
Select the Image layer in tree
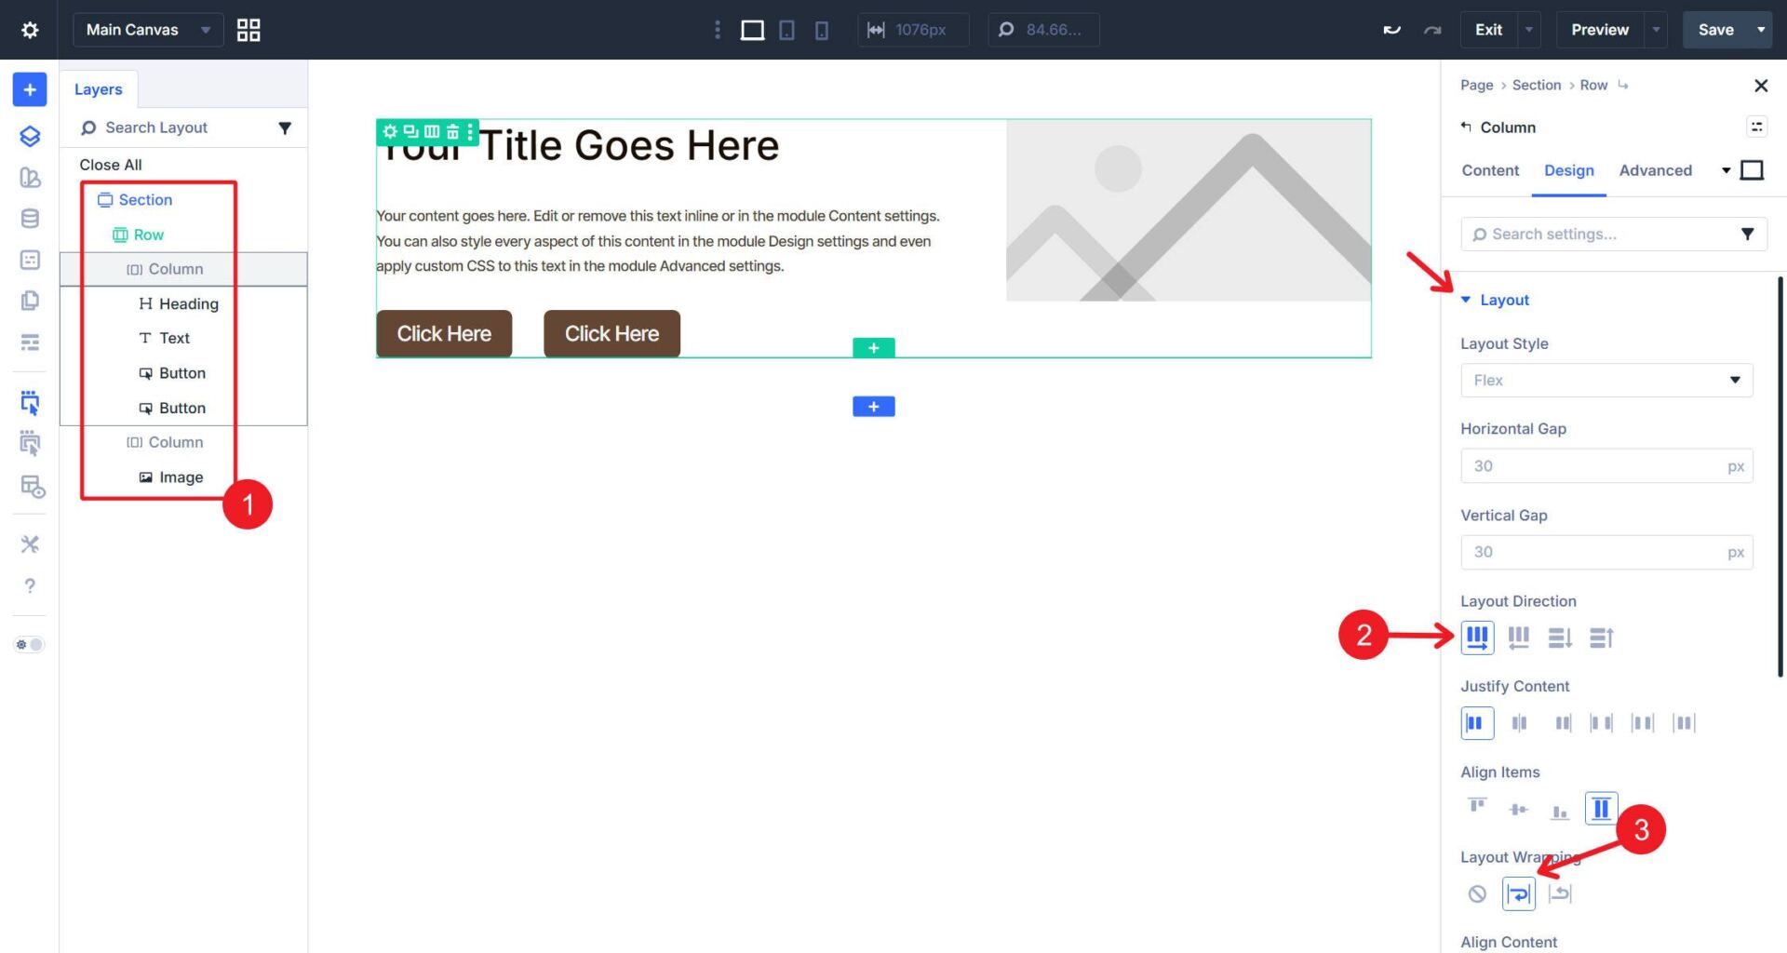pyautogui.click(x=181, y=477)
